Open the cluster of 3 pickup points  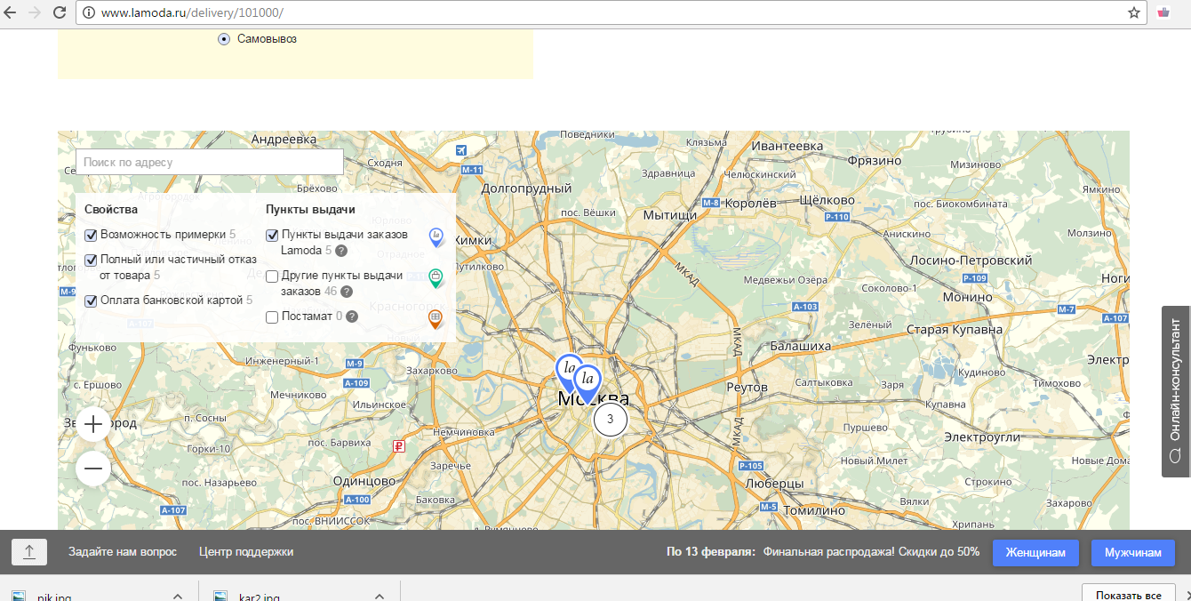point(610,419)
